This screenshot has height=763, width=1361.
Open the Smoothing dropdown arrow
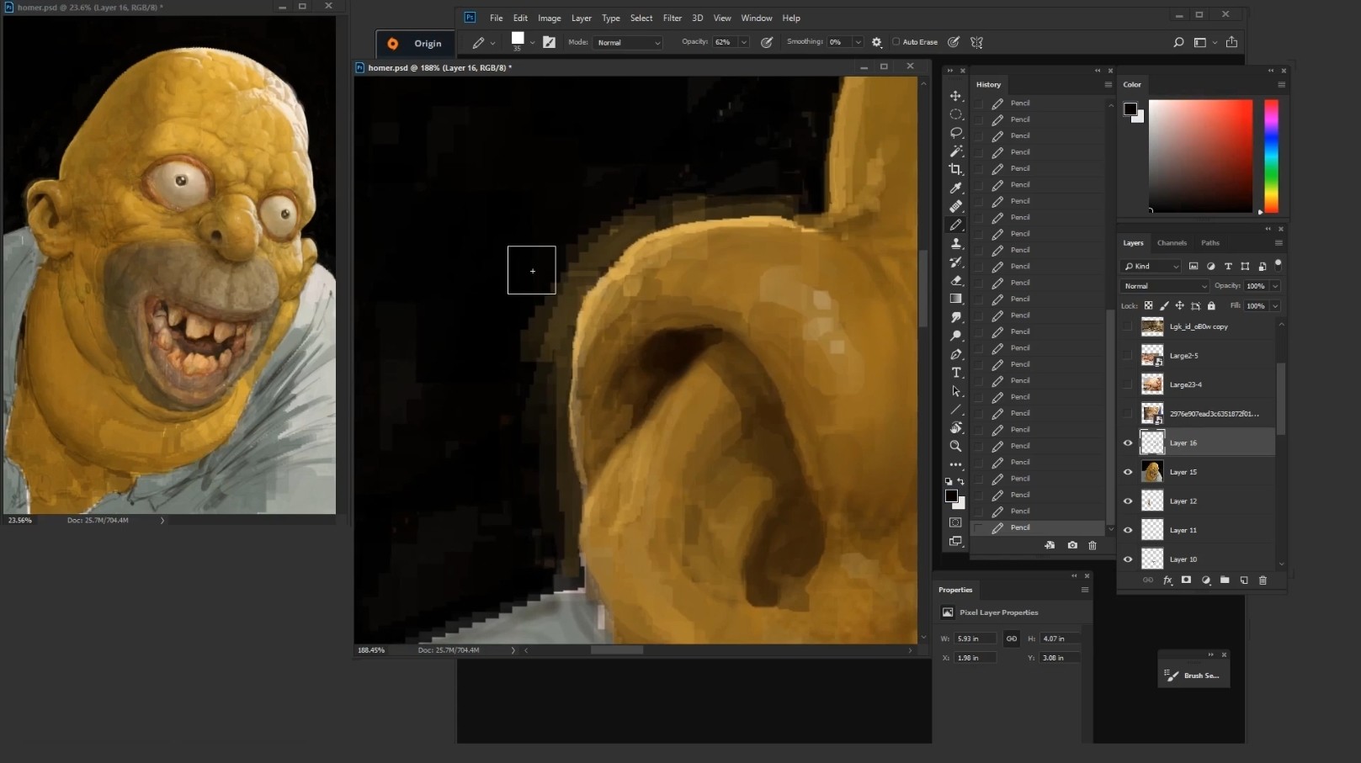858,42
